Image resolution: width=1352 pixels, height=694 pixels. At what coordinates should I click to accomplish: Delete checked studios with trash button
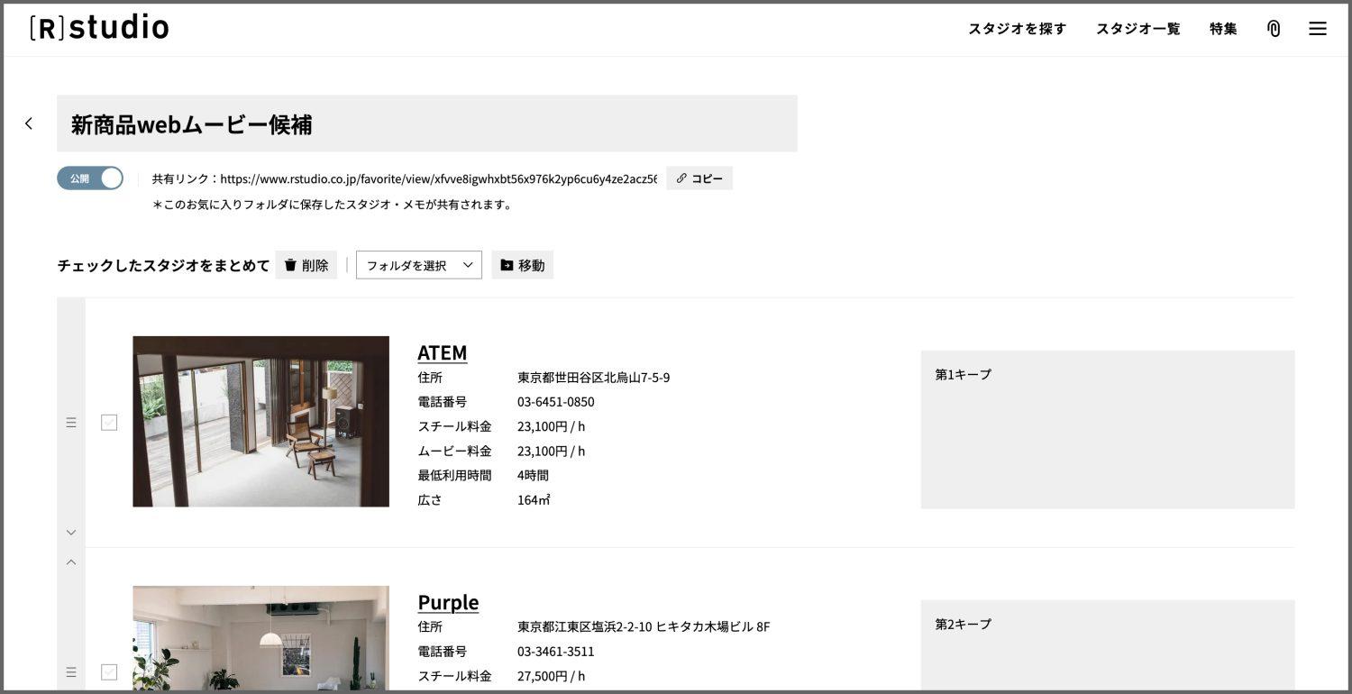point(306,265)
